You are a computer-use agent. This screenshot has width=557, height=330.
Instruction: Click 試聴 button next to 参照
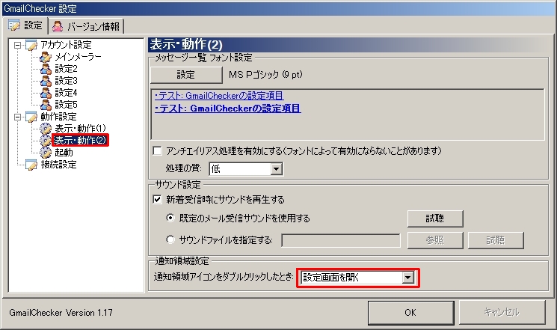point(496,240)
